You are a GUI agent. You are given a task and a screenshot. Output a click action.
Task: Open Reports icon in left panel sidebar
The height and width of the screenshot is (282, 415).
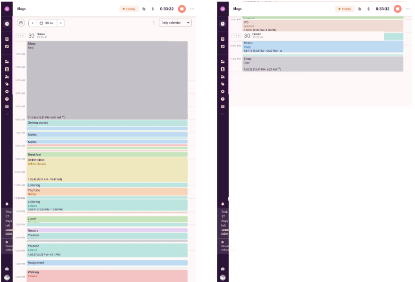[x=7, y=39]
